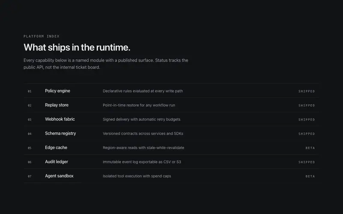Image resolution: width=343 pixels, height=214 pixels.
Task: Select row number 01
Action: pyautogui.click(x=30, y=91)
